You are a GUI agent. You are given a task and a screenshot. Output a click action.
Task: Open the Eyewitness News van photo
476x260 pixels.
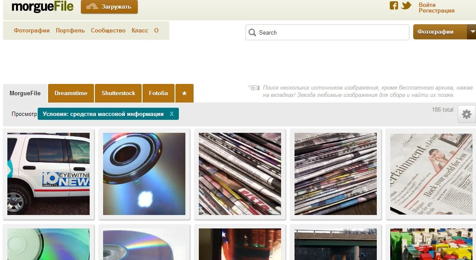coord(49,174)
